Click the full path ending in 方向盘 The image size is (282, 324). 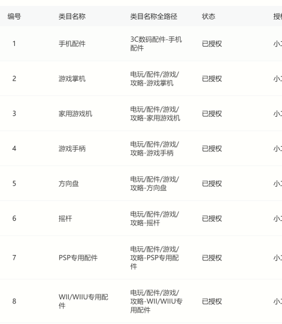click(155, 183)
